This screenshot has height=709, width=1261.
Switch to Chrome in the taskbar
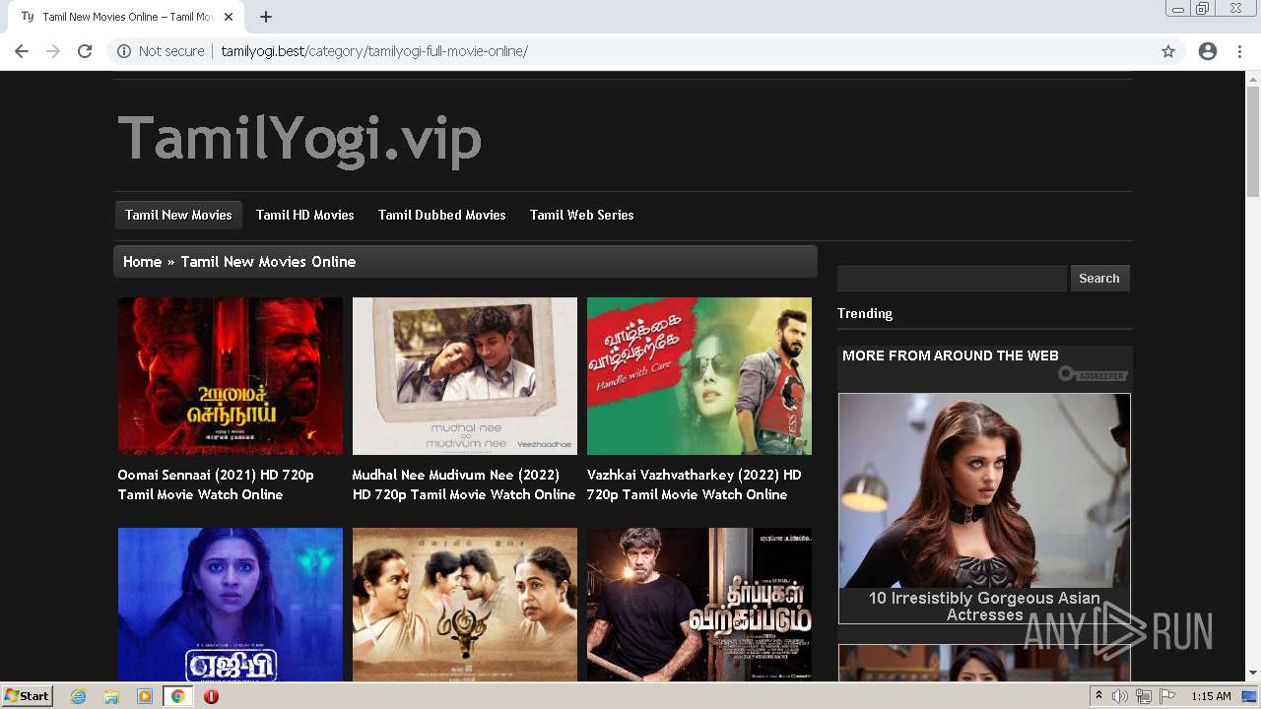coord(177,696)
